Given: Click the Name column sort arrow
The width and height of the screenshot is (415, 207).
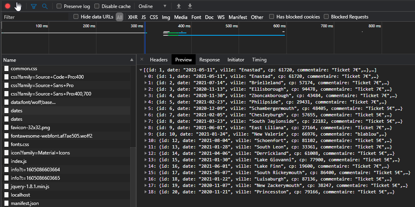Looking at the screenshot, I should 132,60.
